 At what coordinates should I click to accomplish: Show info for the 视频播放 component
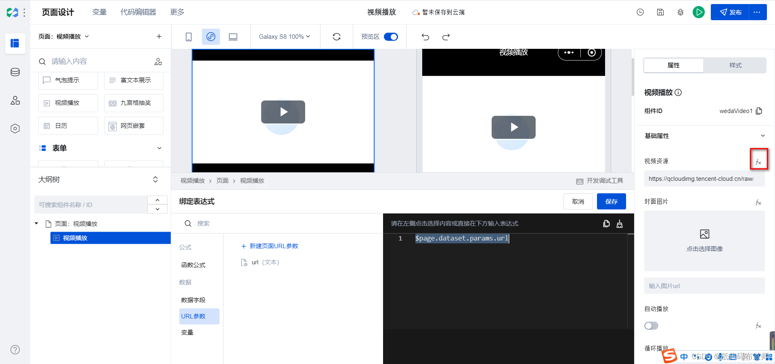click(x=678, y=92)
